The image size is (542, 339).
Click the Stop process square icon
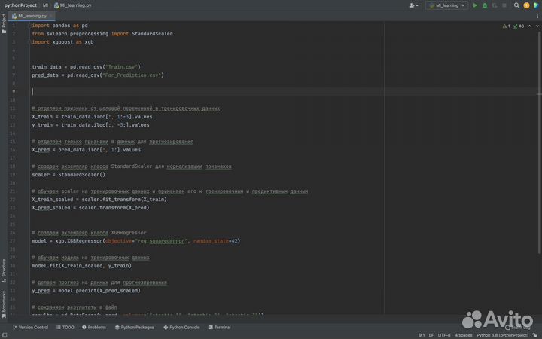tap(504, 5)
